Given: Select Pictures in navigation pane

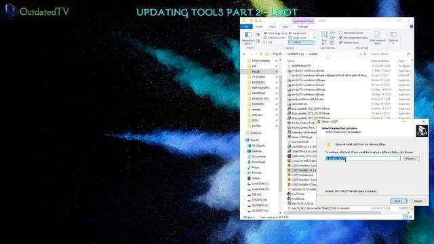Looking at the screenshot, I should click(x=256, y=173).
